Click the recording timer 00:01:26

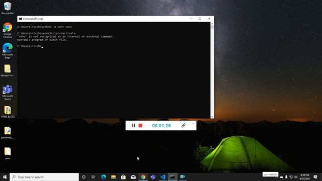coord(162,126)
